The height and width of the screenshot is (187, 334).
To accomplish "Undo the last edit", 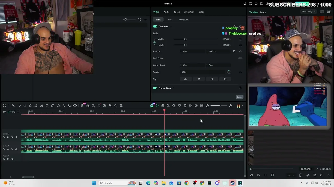I will [x=19, y=106].
